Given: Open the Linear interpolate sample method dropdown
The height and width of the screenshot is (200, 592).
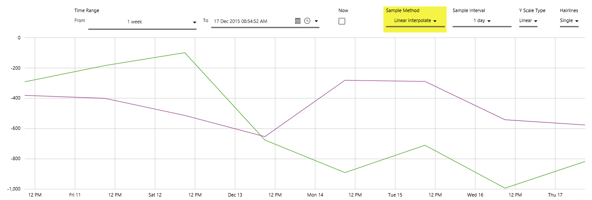Looking at the screenshot, I should [x=415, y=21].
